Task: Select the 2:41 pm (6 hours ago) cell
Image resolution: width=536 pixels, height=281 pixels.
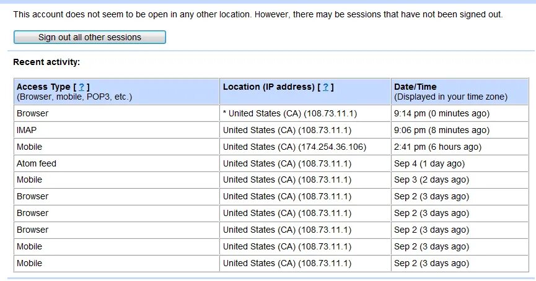Action: pos(437,147)
